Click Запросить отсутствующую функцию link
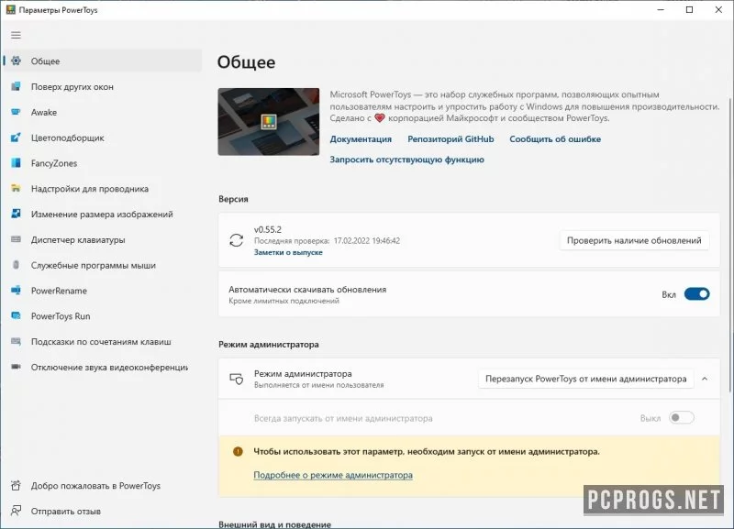The height and width of the screenshot is (529, 734). 406,160
